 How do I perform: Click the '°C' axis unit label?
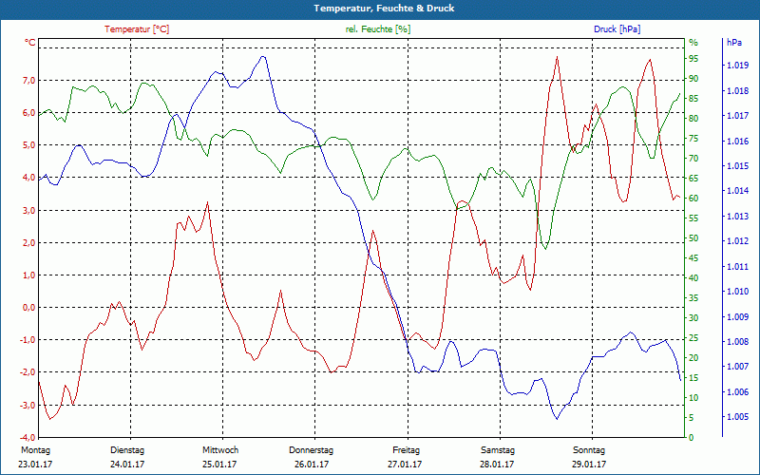click(x=30, y=43)
